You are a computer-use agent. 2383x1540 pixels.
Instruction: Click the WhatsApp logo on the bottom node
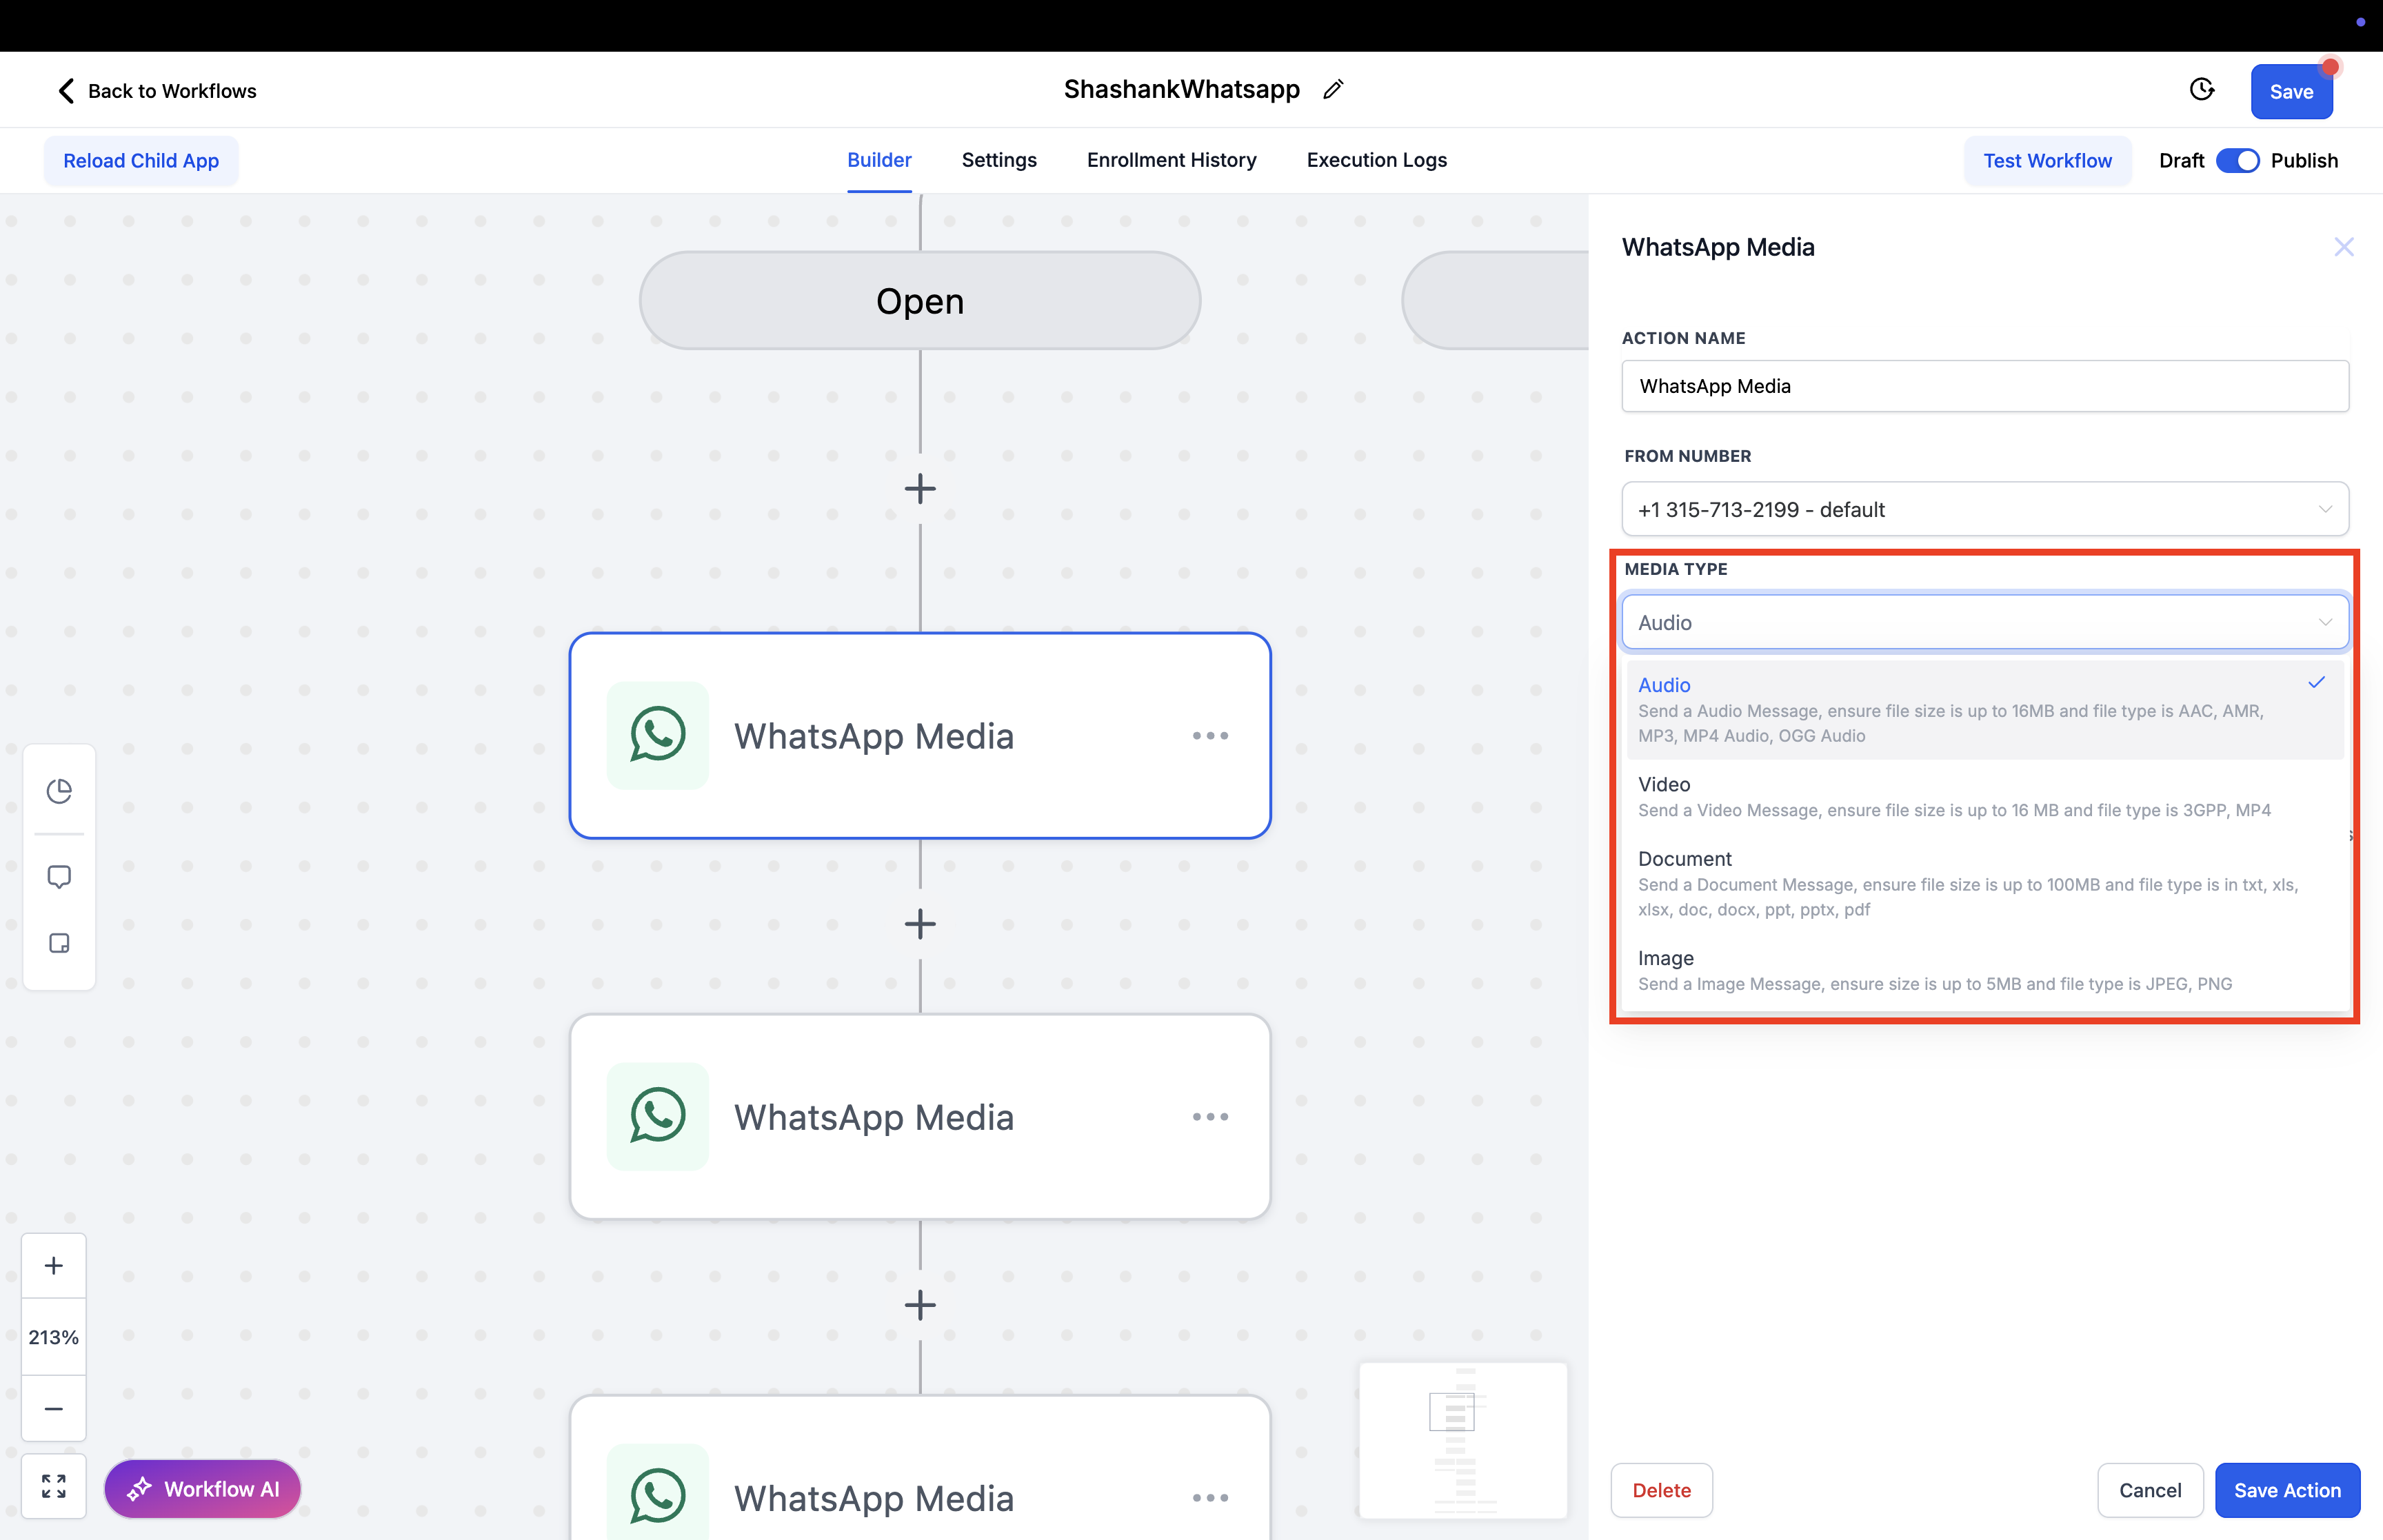click(658, 1495)
